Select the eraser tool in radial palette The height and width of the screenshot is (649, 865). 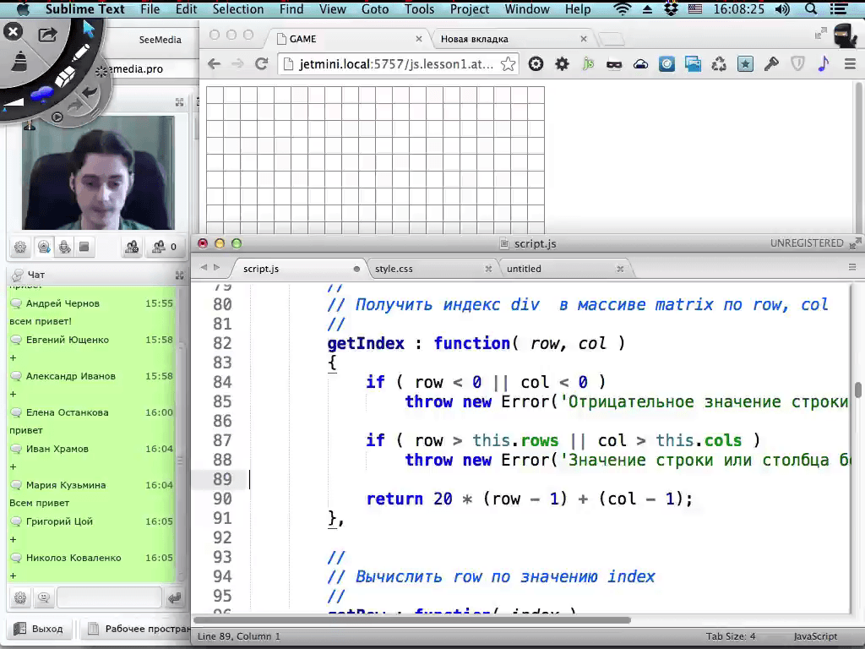click(64, 77)
